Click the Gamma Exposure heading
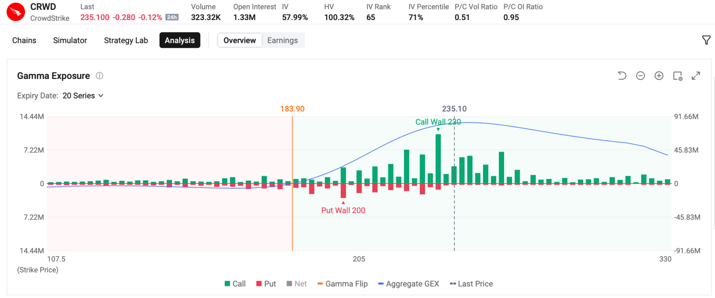The image size is (715, 298). tap(54, 76)
